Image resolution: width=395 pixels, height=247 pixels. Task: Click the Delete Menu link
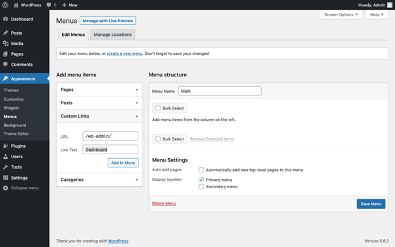(164, 203)
